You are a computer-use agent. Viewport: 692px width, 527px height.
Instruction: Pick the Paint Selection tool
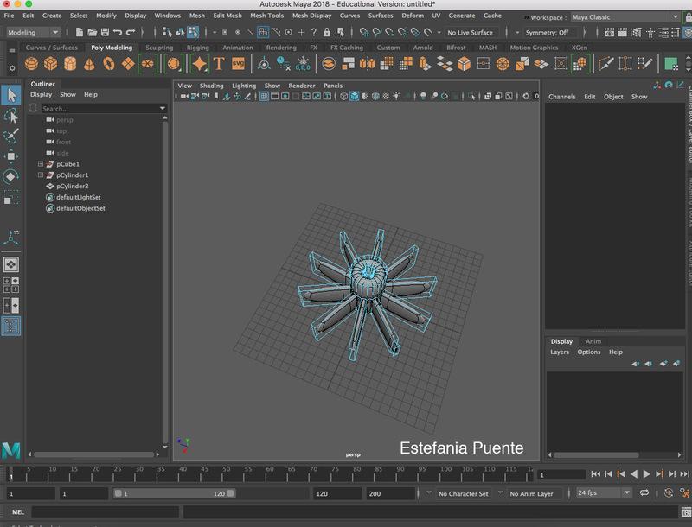[11, 137]
